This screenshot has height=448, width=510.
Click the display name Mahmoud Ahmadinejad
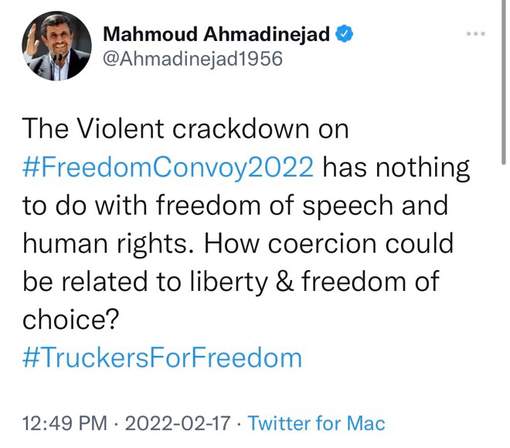(218, 34)
